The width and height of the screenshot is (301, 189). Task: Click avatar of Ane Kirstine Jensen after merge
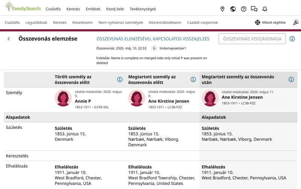(x=210, y=98)
